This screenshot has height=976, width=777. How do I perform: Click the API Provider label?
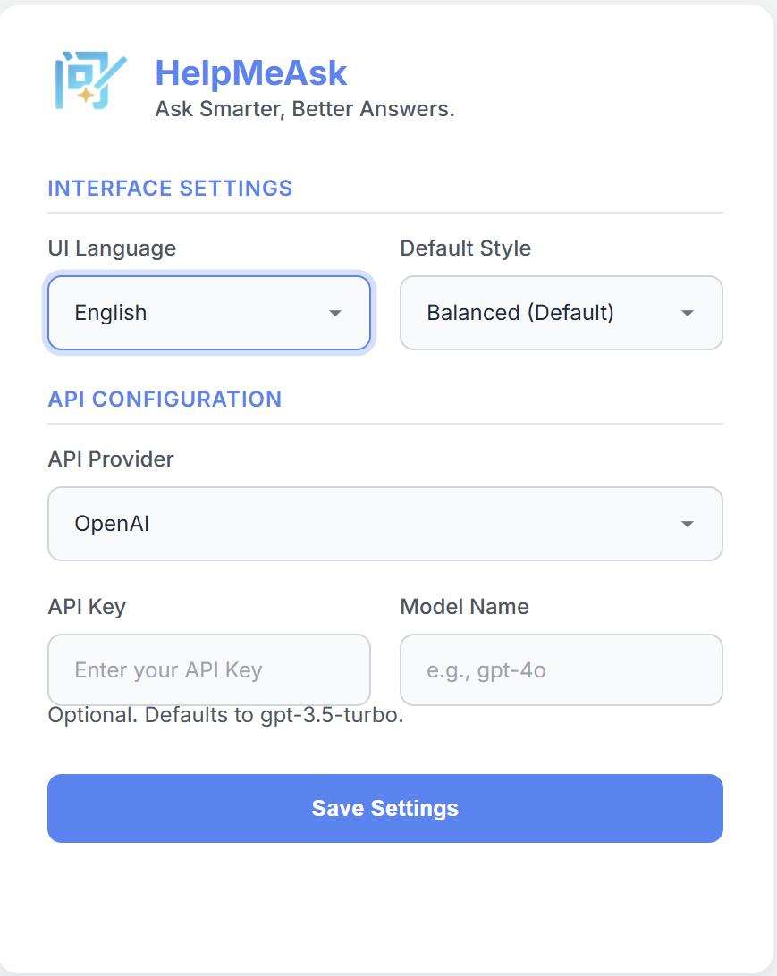click(111, 459)
